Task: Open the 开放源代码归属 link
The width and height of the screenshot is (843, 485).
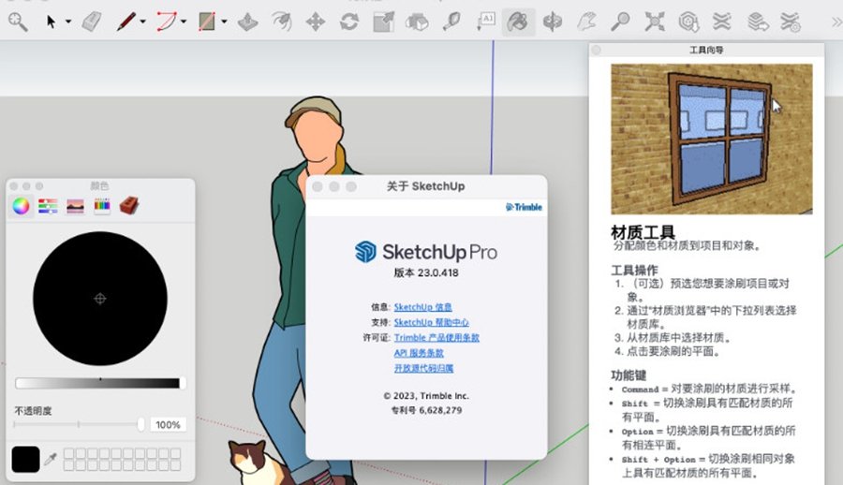Action: [x=423, y=368]
